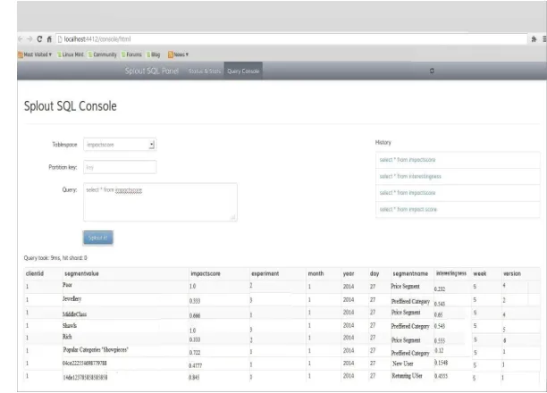
Task: Click the week column header
Action: 480,273
